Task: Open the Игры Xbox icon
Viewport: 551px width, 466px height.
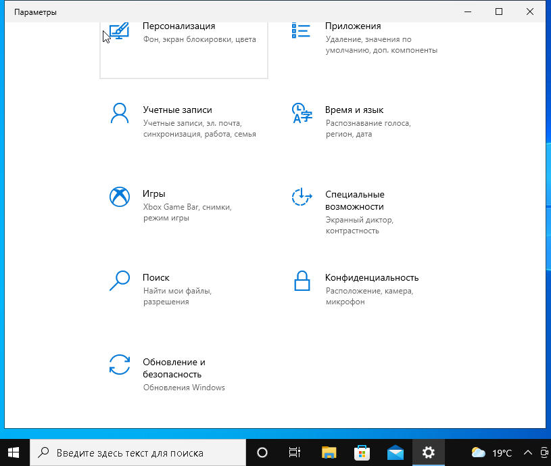Action: [120, 197]
